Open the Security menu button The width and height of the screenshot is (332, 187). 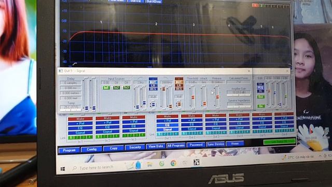click(x=135, y=147)
